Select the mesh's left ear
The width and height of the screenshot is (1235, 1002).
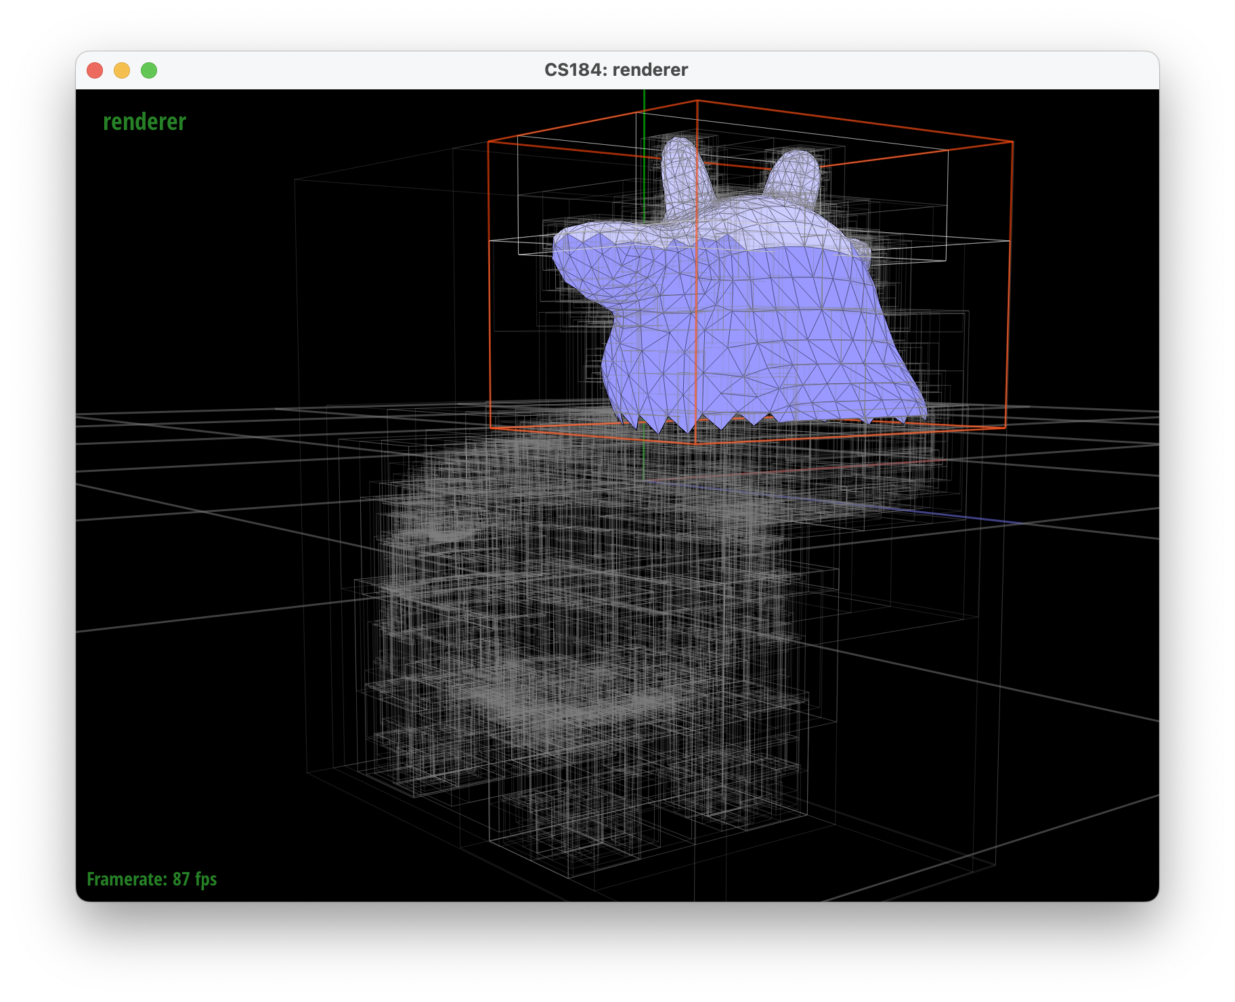tap(680, 169)
